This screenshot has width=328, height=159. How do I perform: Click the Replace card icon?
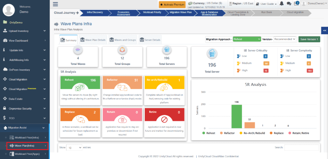click(x=80, y=119)
